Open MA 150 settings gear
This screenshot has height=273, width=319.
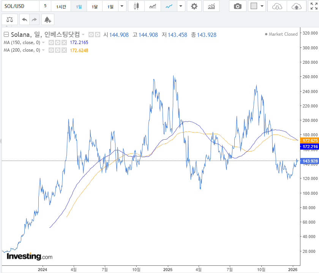(58, 43)
